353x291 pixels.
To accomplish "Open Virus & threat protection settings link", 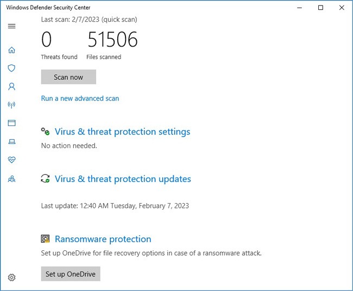I will (x=123, y=132).
